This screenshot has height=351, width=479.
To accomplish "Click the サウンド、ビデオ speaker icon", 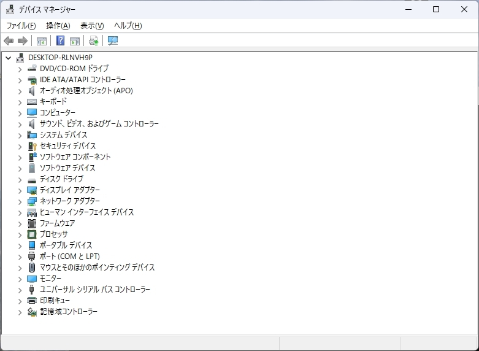I will point(32,124).
